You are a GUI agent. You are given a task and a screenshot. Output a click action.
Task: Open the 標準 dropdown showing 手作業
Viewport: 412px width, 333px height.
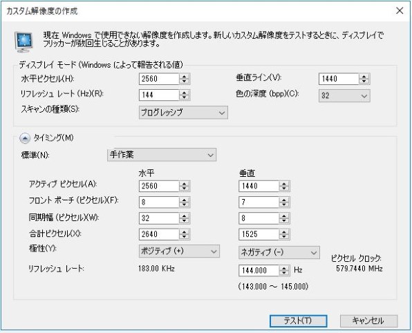pos(162,155)
